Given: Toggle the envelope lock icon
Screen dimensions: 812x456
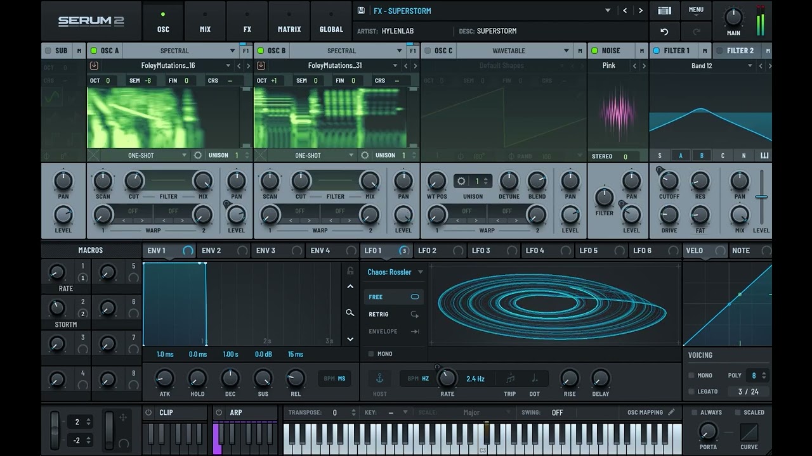Looking at the screenshot, I should 350,271.
